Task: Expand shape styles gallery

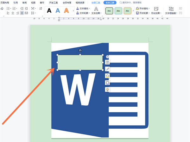Action: pos(133,11)
